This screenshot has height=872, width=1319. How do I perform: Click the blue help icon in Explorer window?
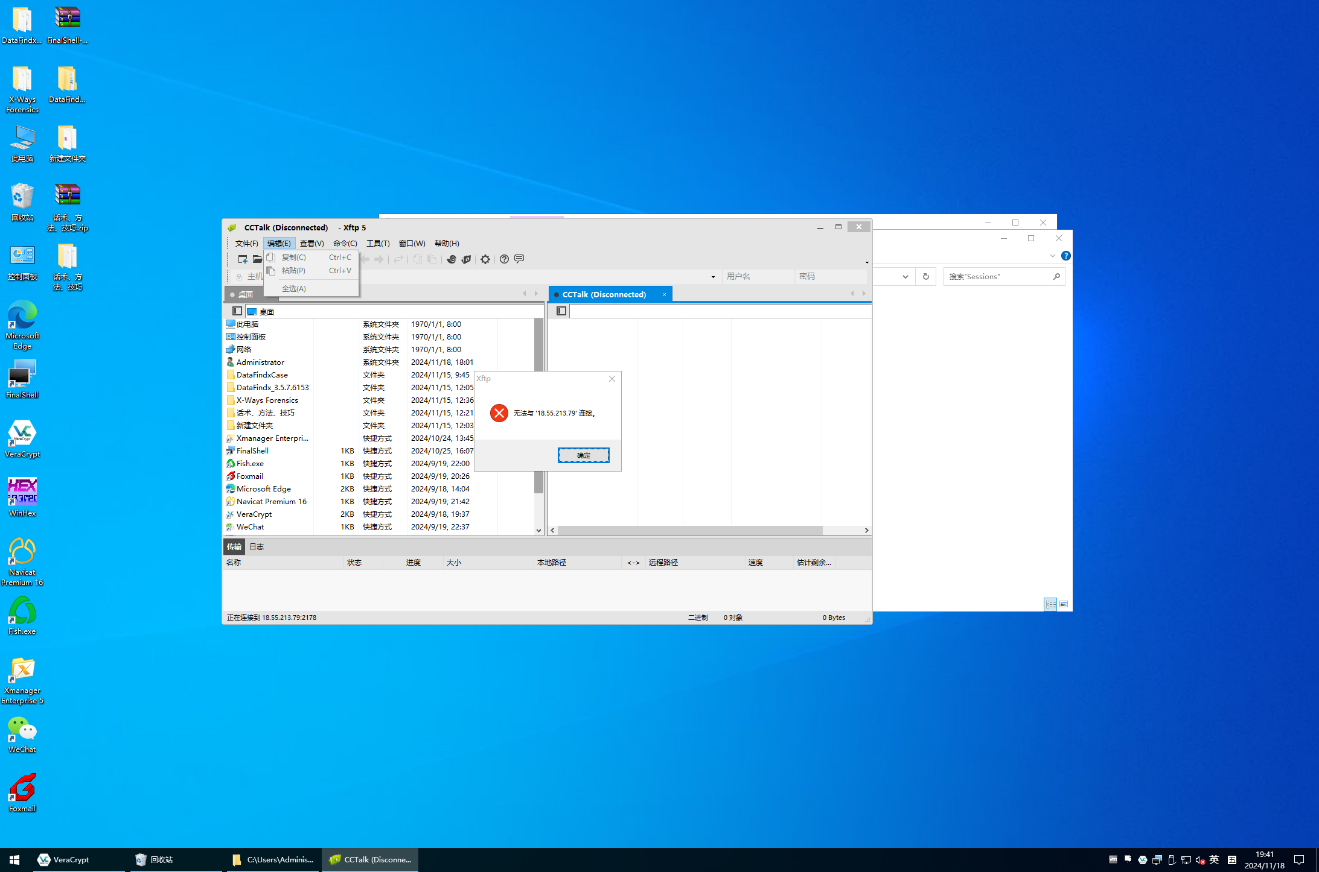click(1066, 256)
